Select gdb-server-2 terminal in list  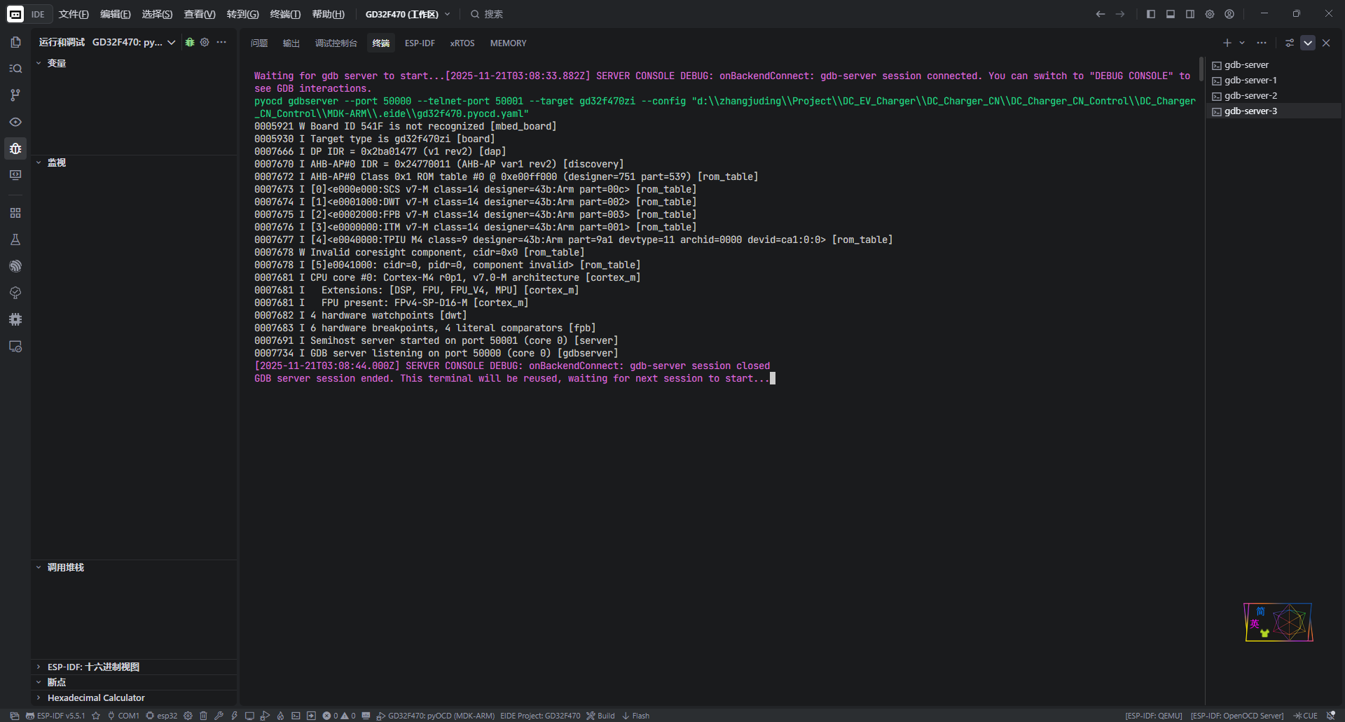coord(1250,96)
